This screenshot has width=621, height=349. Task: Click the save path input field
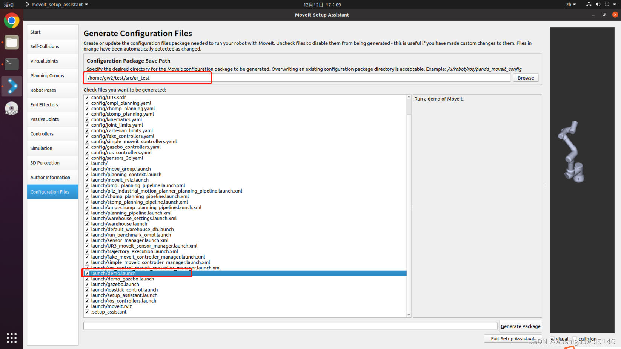[298, 78]
